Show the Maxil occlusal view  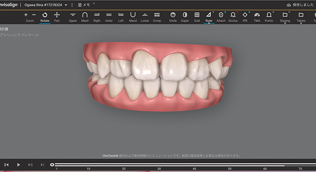pyautogui.click(x=85, y=17)
